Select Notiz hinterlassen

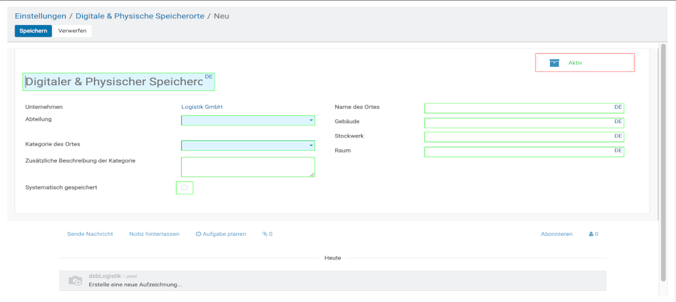tap(154, 234)
